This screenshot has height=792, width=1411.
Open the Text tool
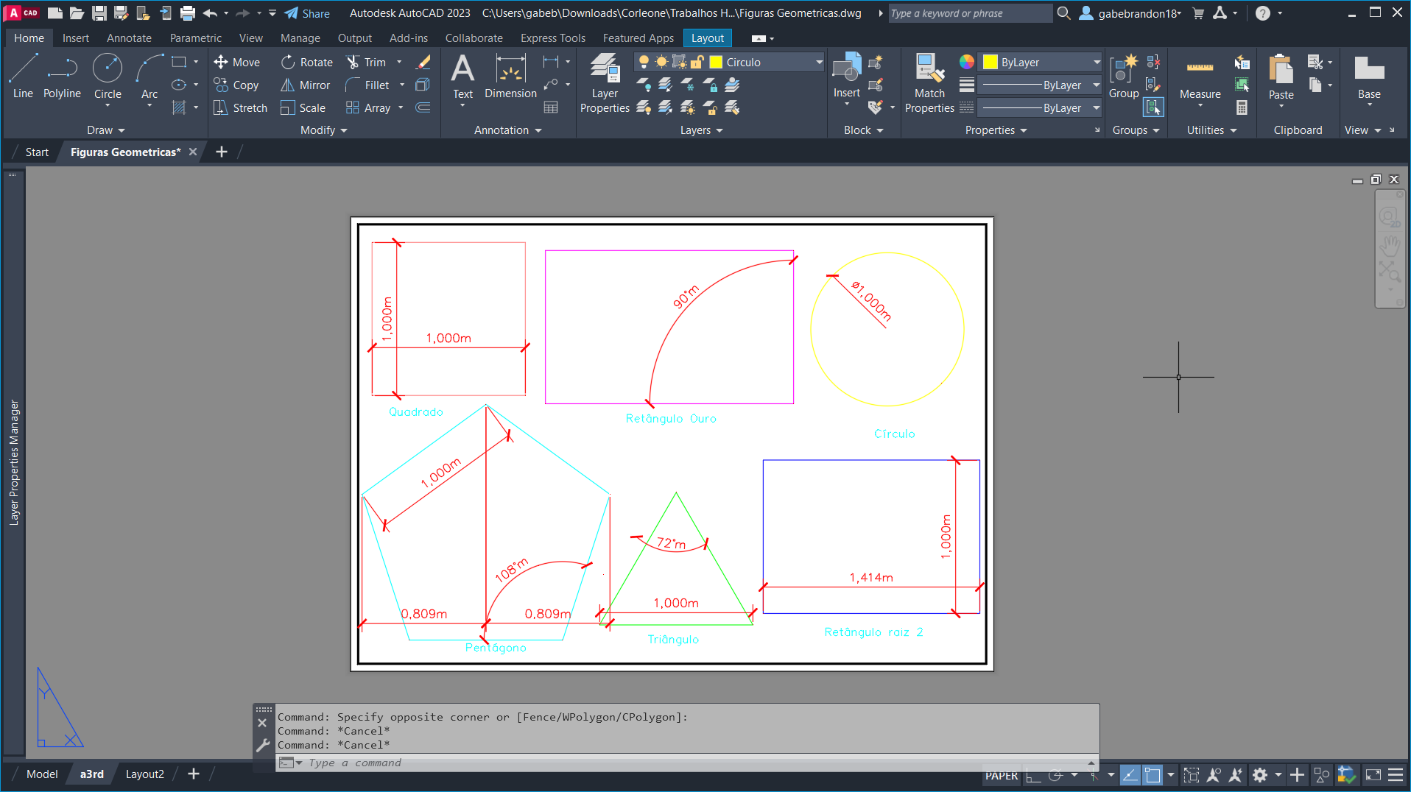(462, 74)
